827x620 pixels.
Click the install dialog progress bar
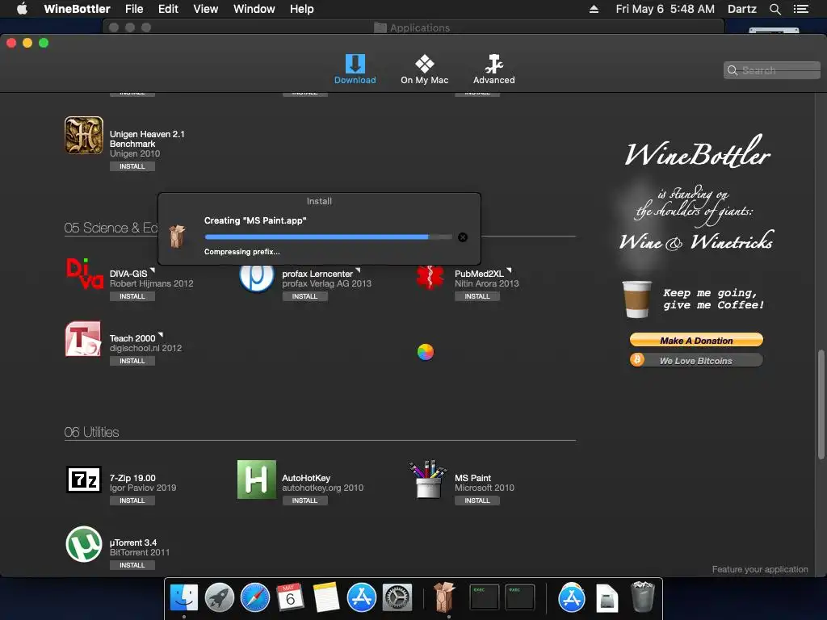click(x=328, y=237)
